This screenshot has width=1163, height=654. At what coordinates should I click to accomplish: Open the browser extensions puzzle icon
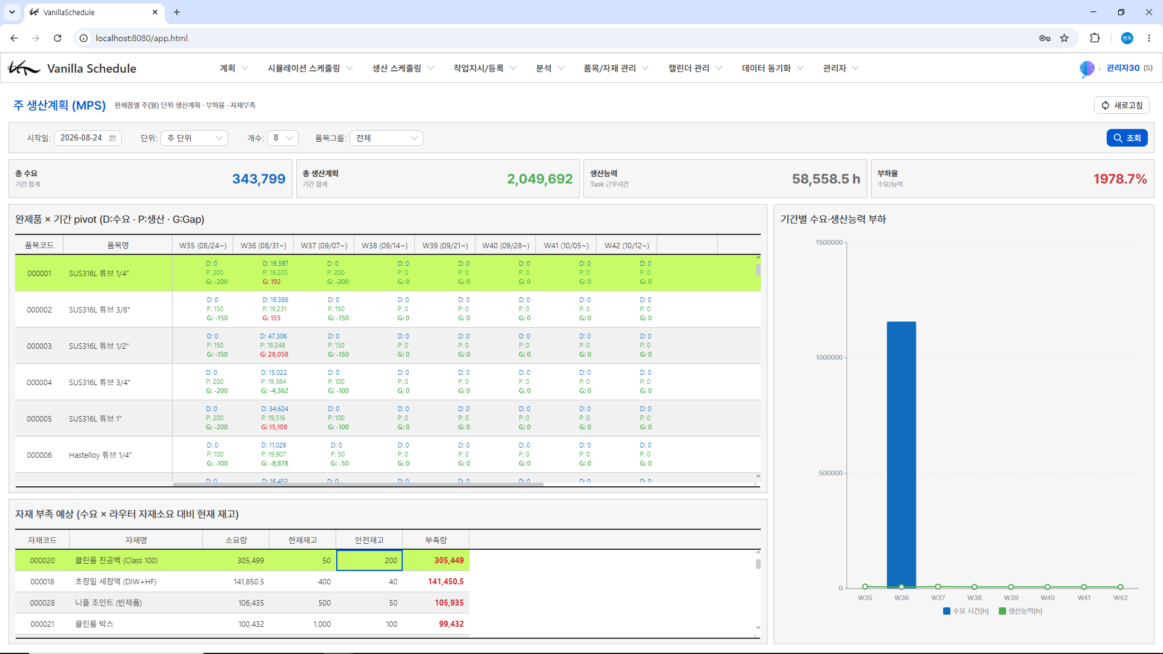click(1095, 38)
